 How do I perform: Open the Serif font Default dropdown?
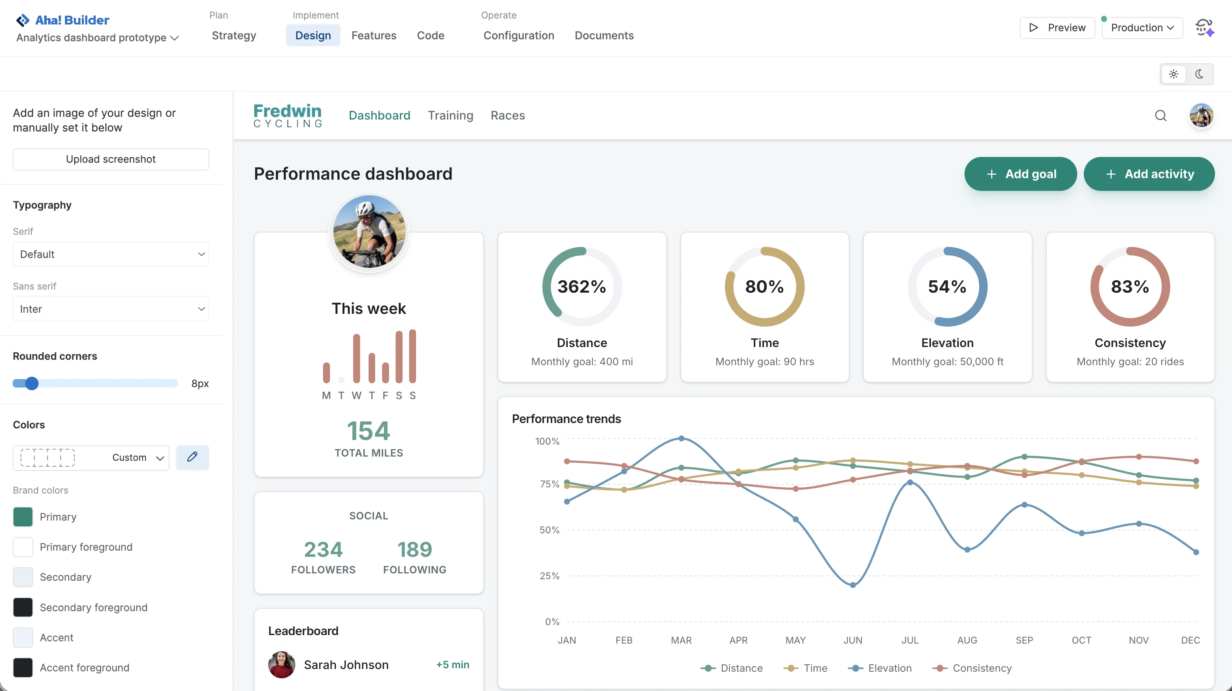[110, 254]
